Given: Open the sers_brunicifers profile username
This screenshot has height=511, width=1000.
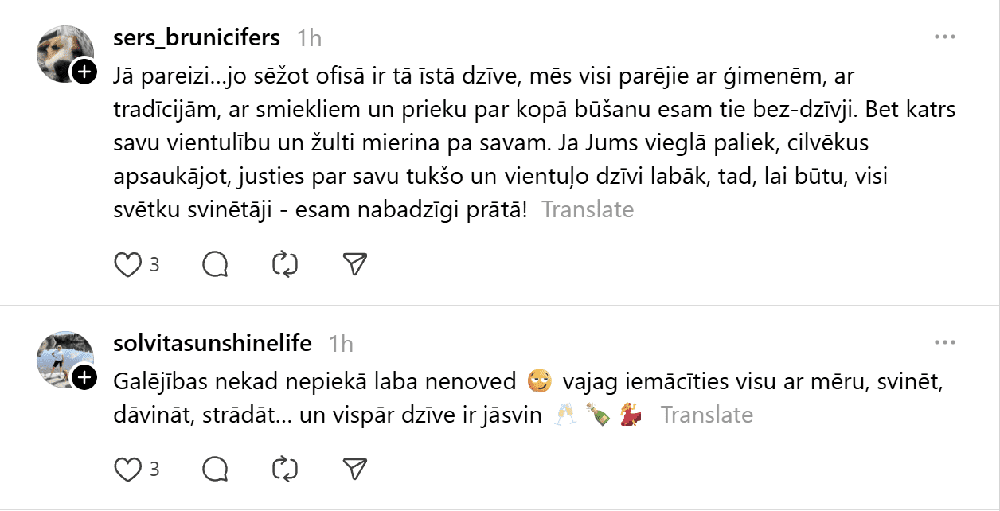Looking at the screenshot, I should coord(197,37).
